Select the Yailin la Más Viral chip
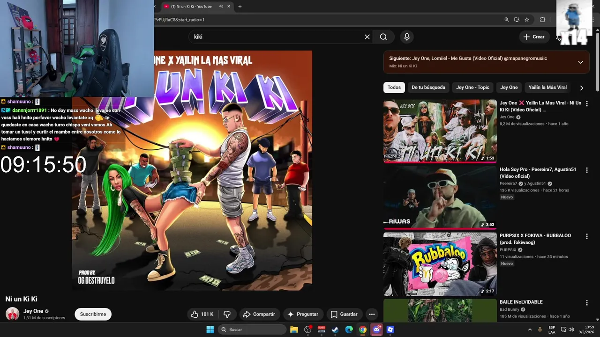This screenshot has height=337, width=600. (x=547, y=88)
